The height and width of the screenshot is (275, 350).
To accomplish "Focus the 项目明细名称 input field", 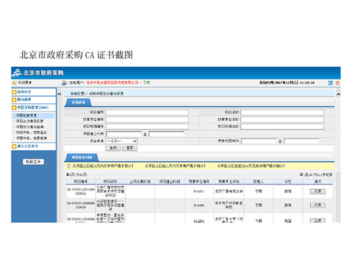I will pyautogui.click(x=282, y=127).
